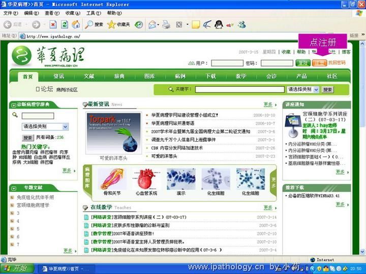Select the 文献 navigation tab
This screenshot has width=366, height=274.
89,76
